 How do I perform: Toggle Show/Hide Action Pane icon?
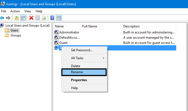pos(59,18)
